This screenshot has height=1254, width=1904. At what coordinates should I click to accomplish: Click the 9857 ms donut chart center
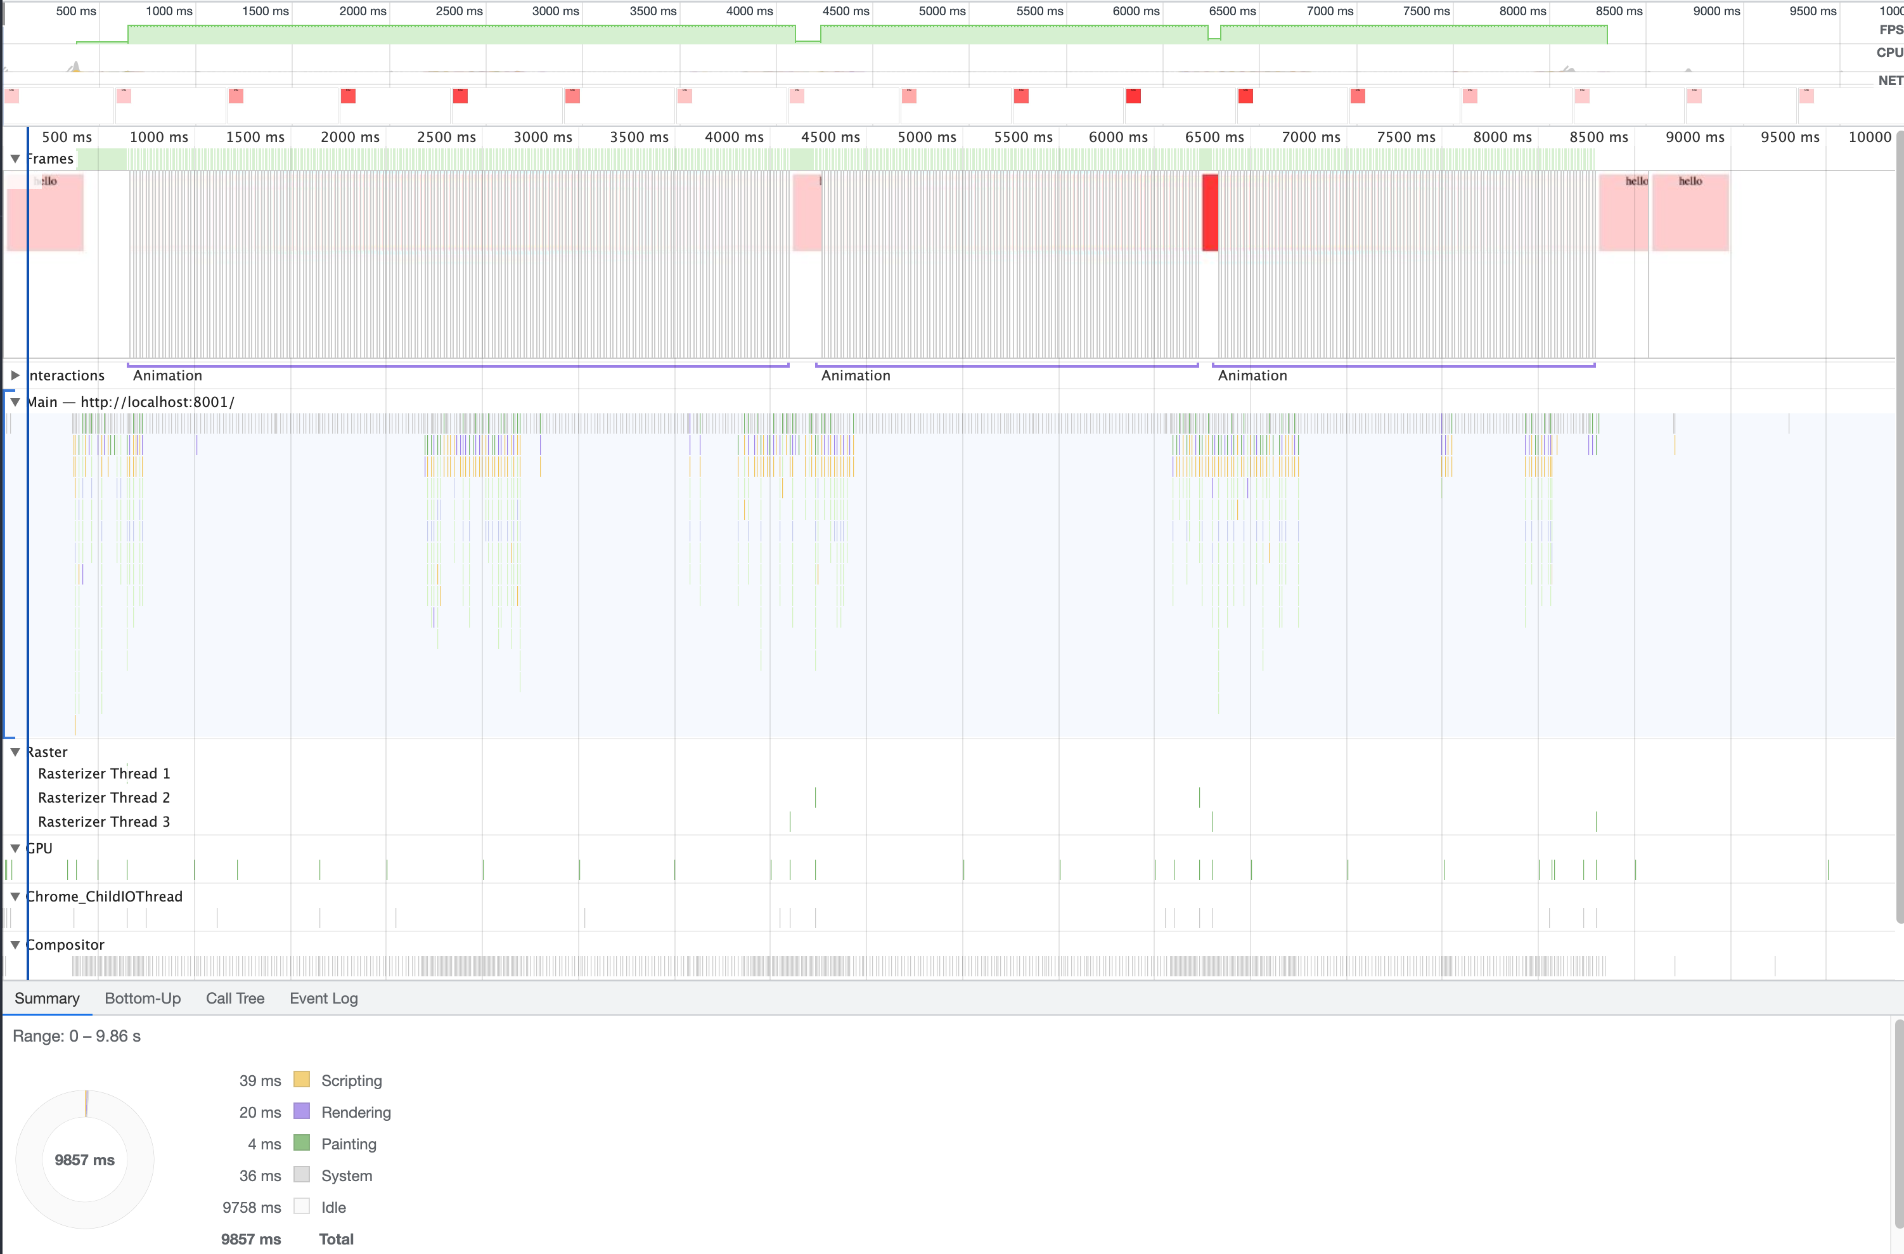[85, 1160]
